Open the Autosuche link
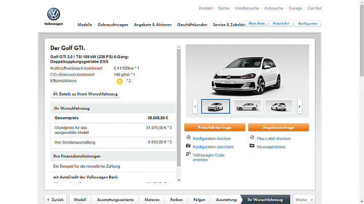This screenshot has width=364, height=204. 274,8
